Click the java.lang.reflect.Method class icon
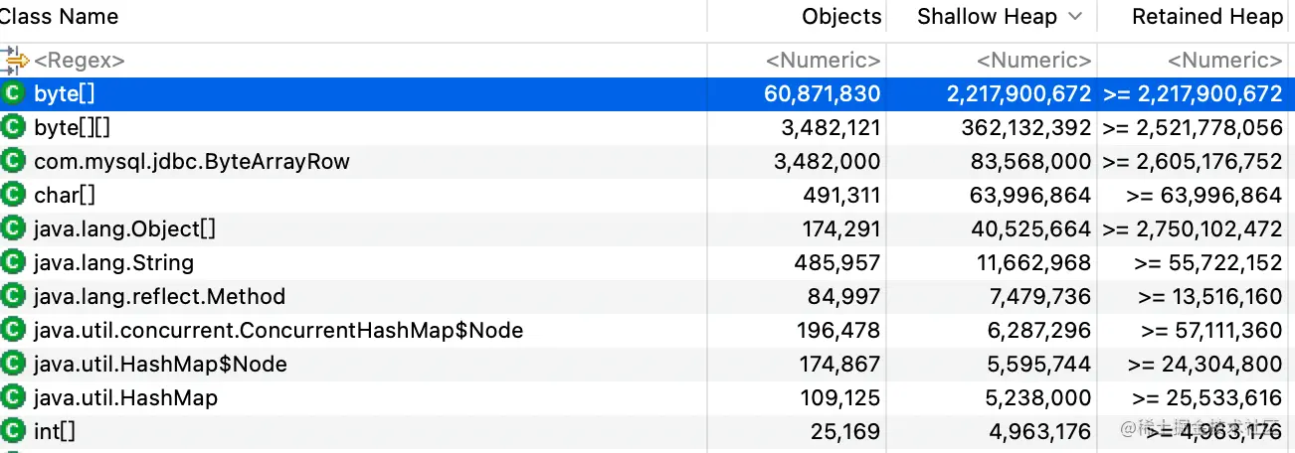The image size is (1295, 453). [x=13, y=297]
